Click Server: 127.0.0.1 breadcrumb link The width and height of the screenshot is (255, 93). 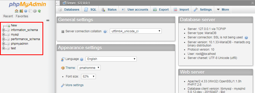click(x=78, y=3)
